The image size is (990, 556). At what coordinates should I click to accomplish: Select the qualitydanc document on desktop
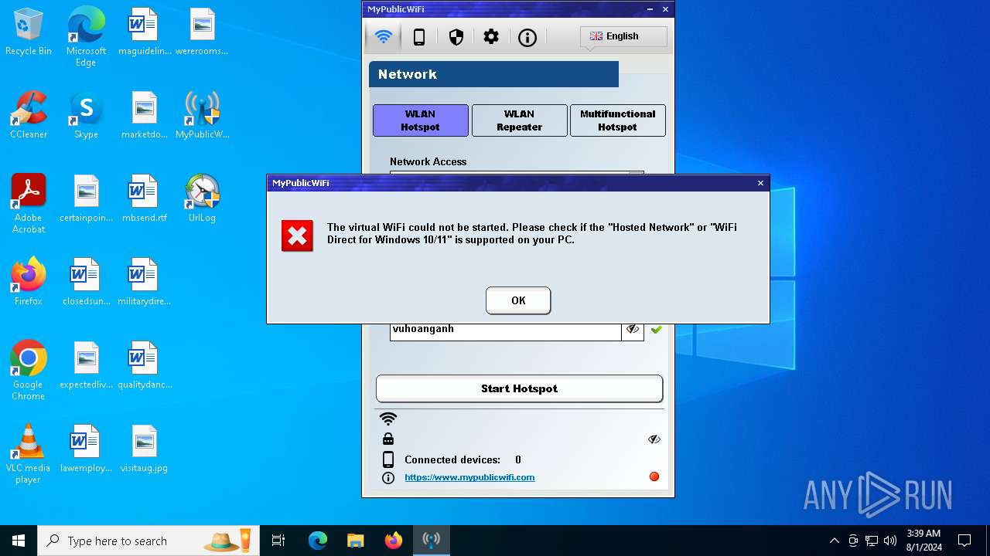pyautogui.click(x=144, y=365)
